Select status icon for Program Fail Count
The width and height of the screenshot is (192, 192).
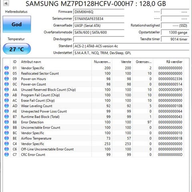[6, 95]
